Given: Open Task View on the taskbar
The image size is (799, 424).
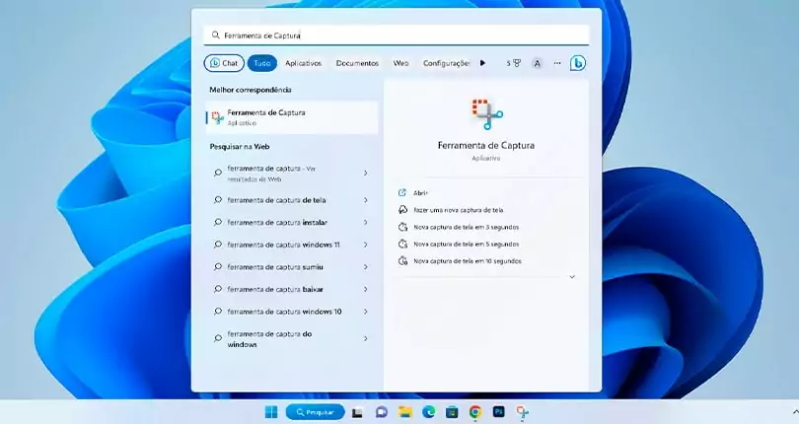Looking at the screenshot, I should 357,412.
